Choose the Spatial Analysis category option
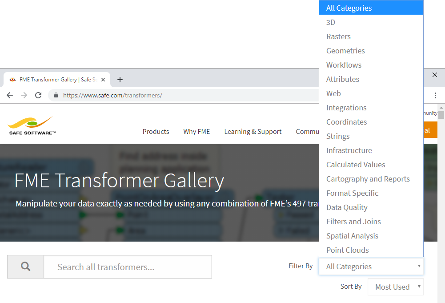This screenshot has height=303, width=445. coord(371,236)
